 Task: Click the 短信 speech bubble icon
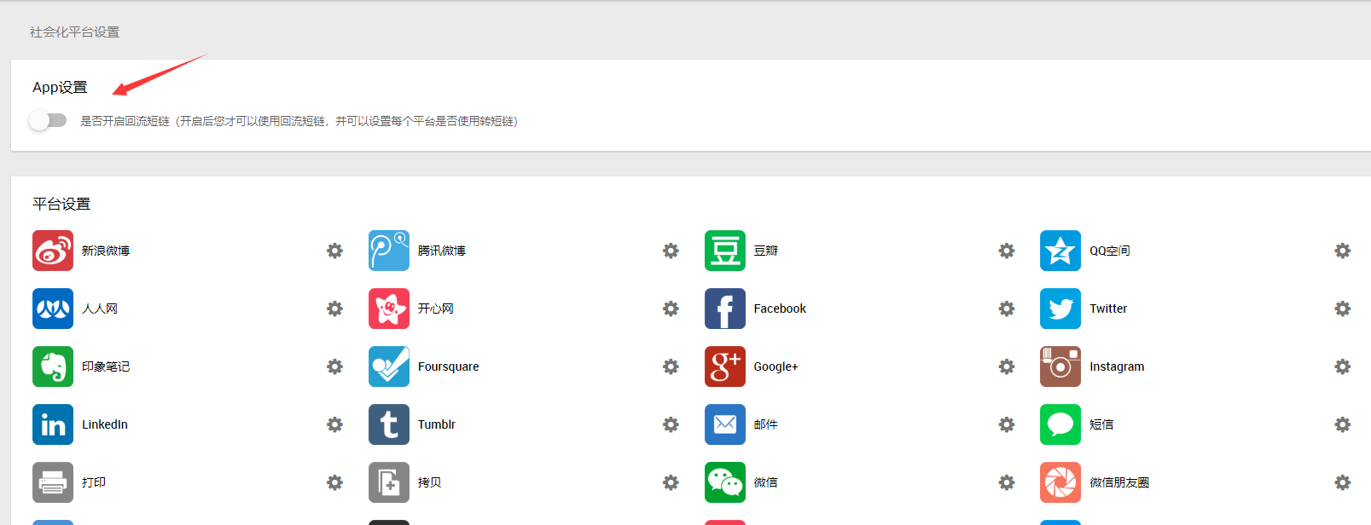(1060, 424)
